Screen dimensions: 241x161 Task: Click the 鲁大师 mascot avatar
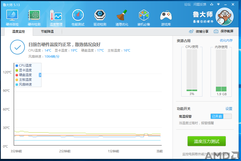(x=225, y=17)
